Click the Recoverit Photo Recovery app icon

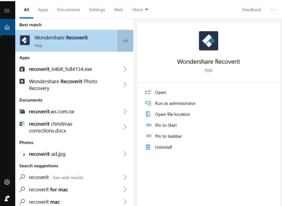[x=22, y=81]
